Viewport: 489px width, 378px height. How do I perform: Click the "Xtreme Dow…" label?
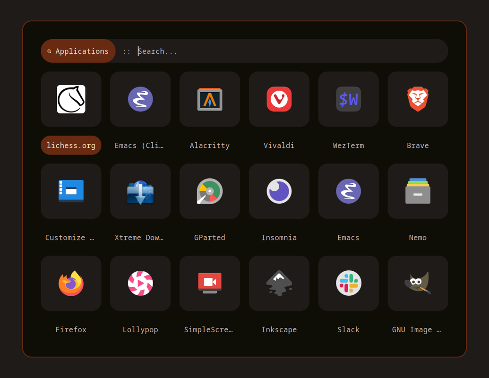tap(139, 238)
